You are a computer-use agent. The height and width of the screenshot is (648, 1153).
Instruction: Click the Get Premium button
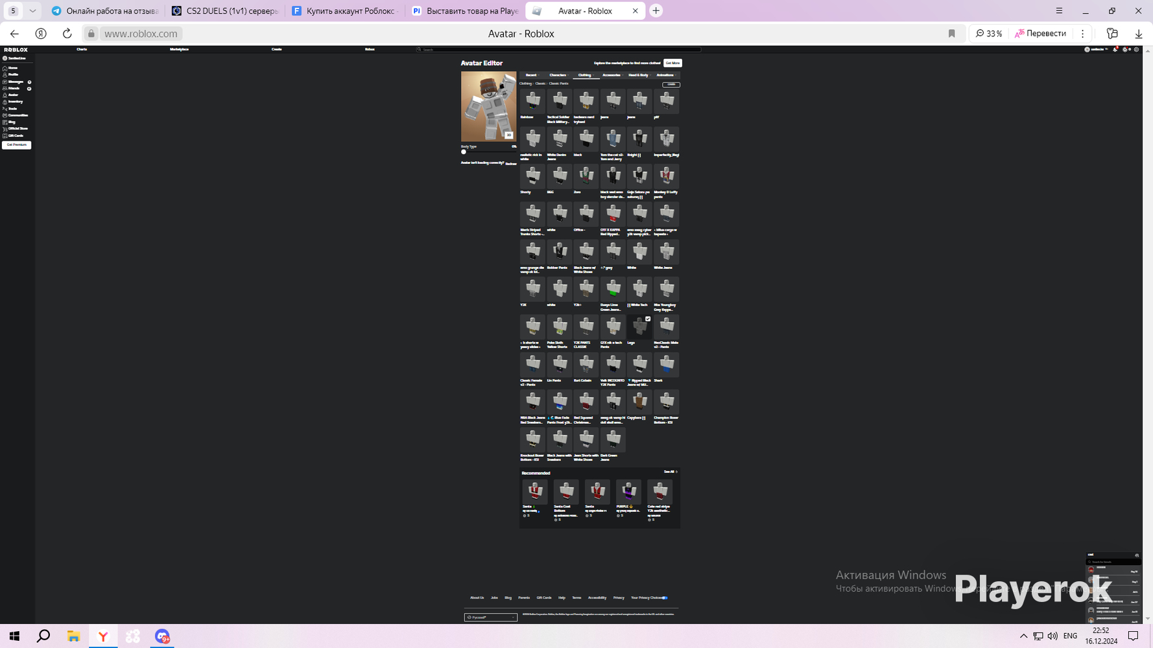[16, 145]
